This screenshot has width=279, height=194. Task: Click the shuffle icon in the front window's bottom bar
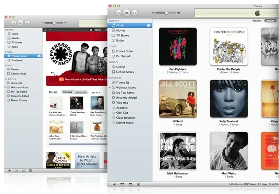point(122,184)
